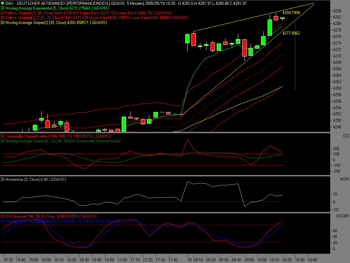
Task: Click the 09:50 time axis label
Action: pos(249,260)
